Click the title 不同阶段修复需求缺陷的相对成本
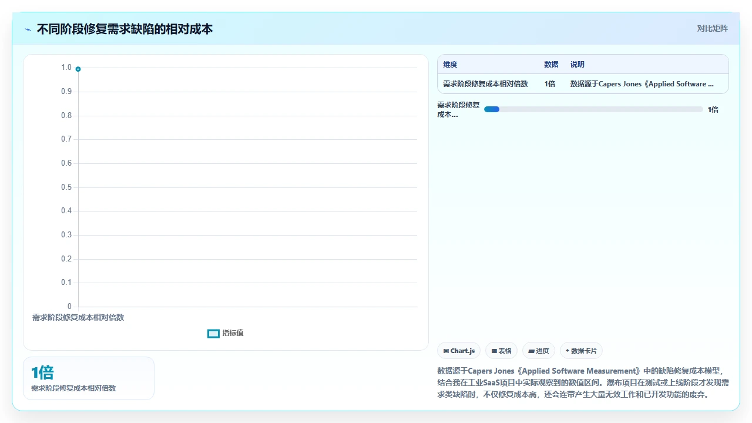The width and height of the screenshot is (752, 423). coord(125,29)
